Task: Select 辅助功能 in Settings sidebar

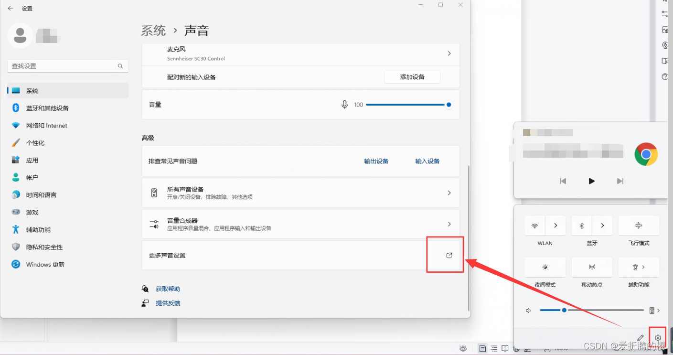Action: 68,230
